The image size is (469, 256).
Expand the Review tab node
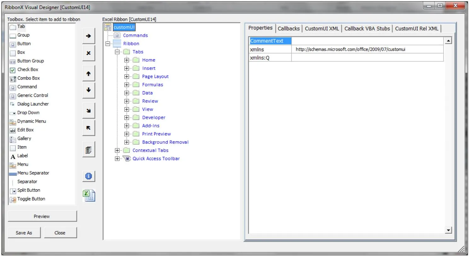point(127,101)
